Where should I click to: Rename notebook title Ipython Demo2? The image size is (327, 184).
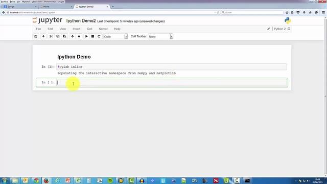[x=81, y=21]
